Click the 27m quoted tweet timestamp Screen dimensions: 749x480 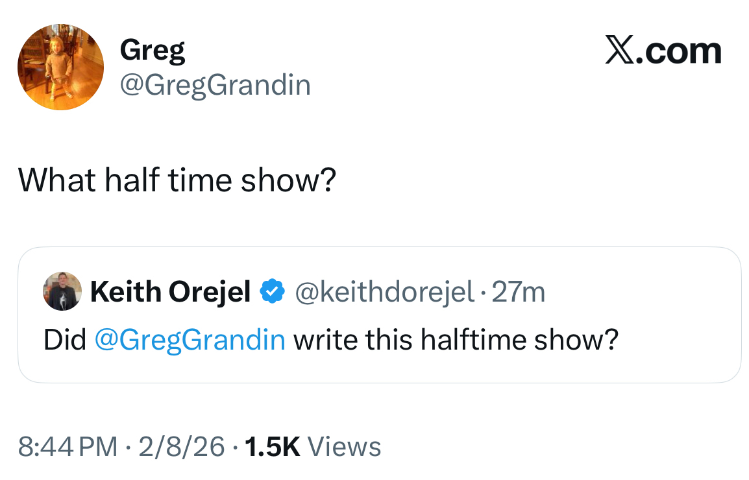coord(519,292)
